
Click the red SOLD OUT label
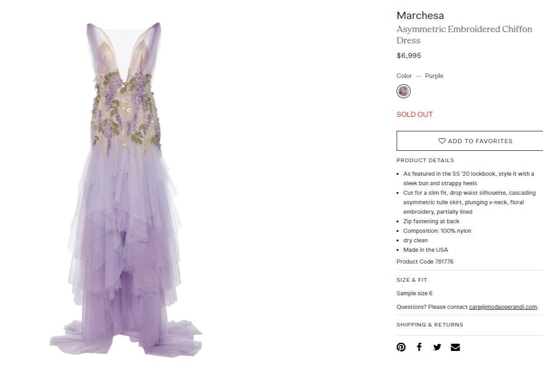414,115
